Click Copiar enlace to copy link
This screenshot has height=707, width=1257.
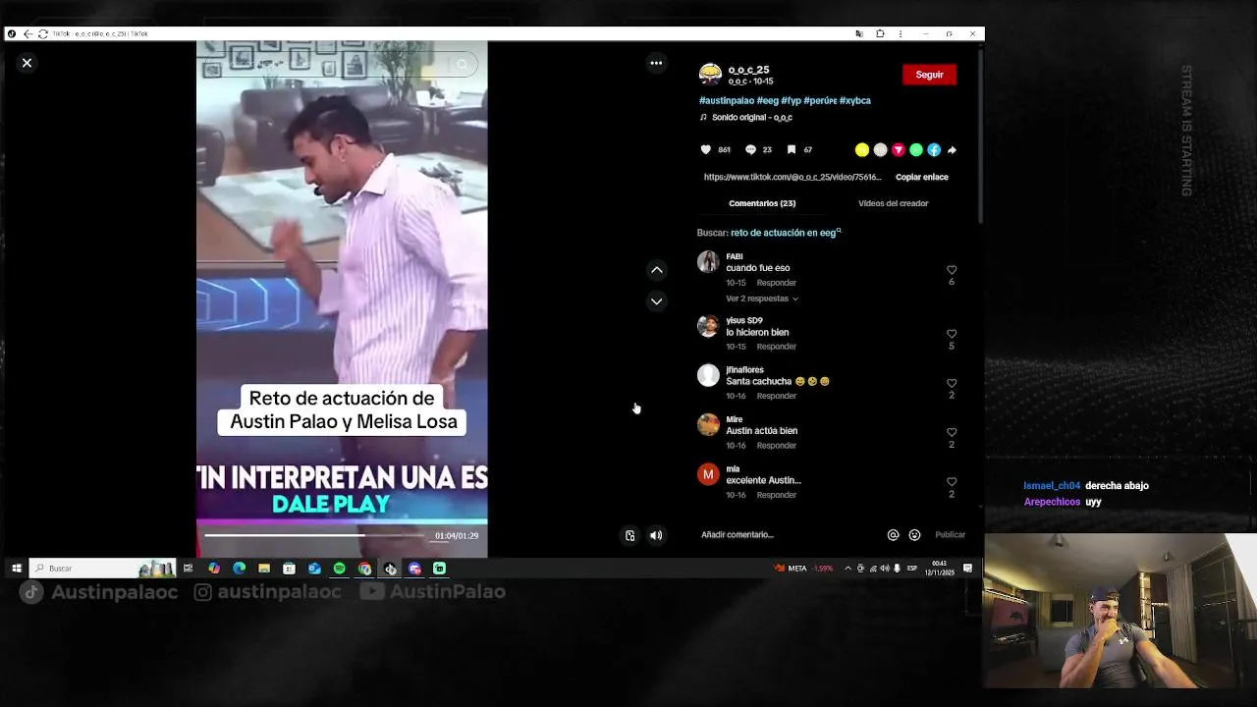922,177
